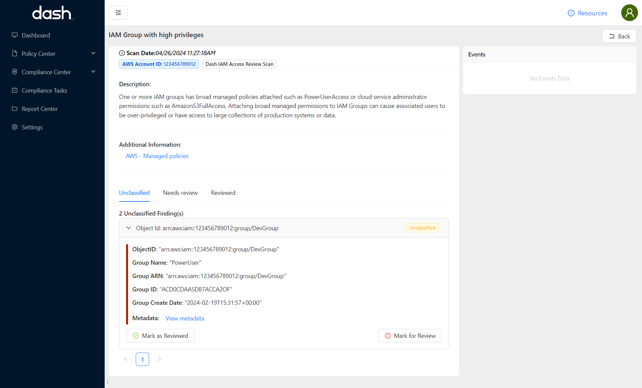Click the Report Center folder icon

point(15,109)
